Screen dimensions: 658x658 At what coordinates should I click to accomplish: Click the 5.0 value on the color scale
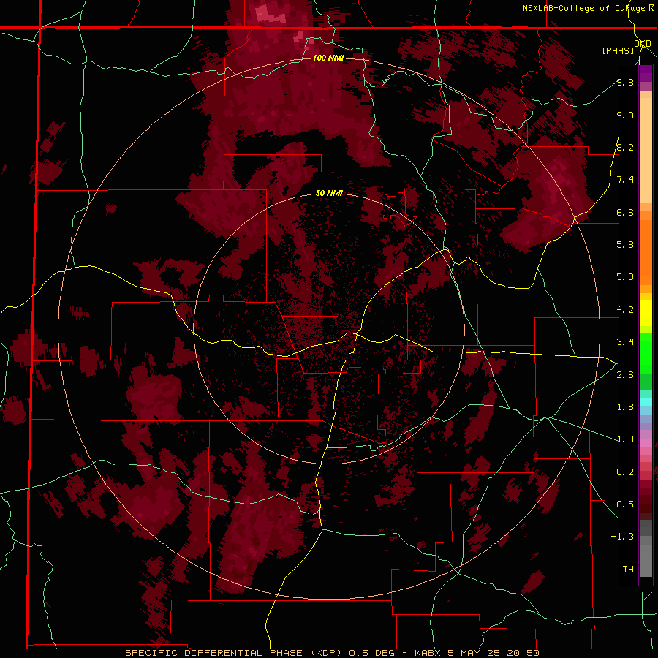(x=625, y=277)
